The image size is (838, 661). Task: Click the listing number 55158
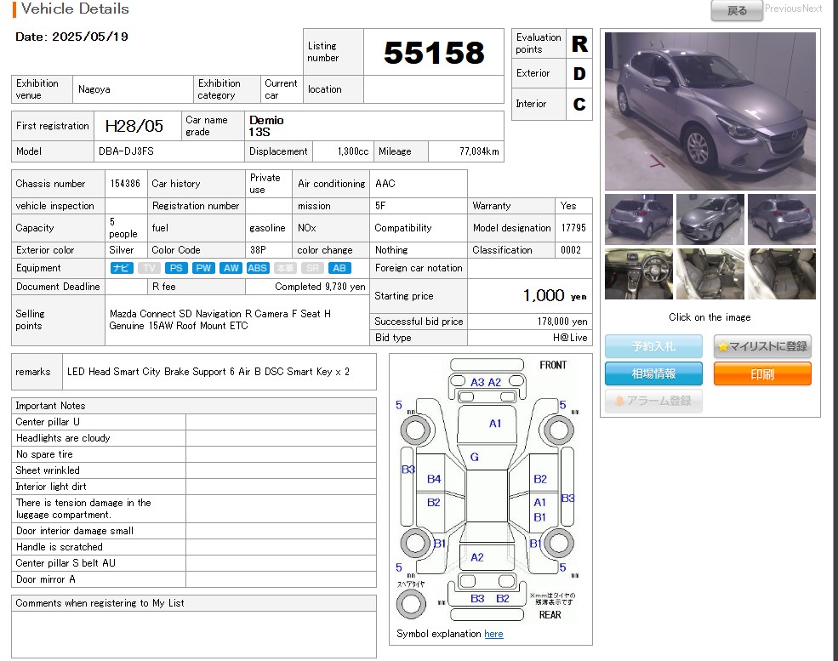click(434, 53)
